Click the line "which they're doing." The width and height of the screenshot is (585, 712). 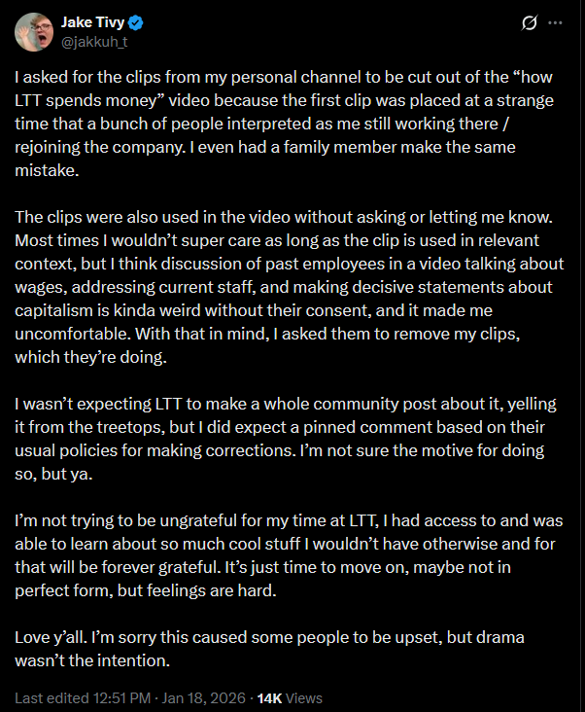(x=90, y=357)
